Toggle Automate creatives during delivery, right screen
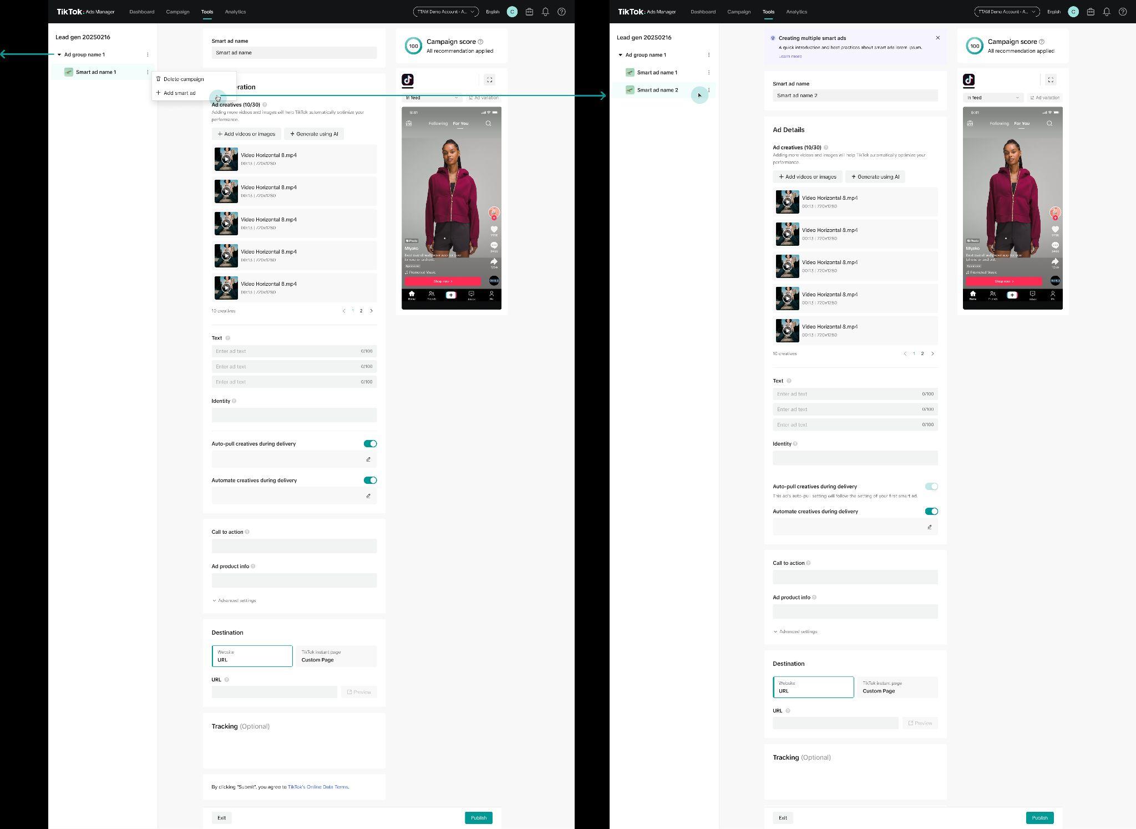This screenshot has width=1136, height=829. click(x=931, y=511)
